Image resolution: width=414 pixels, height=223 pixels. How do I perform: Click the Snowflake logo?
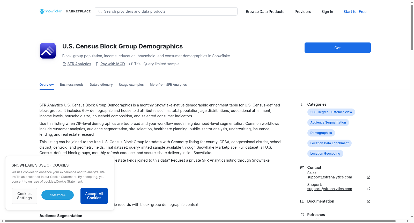point(50,11)
